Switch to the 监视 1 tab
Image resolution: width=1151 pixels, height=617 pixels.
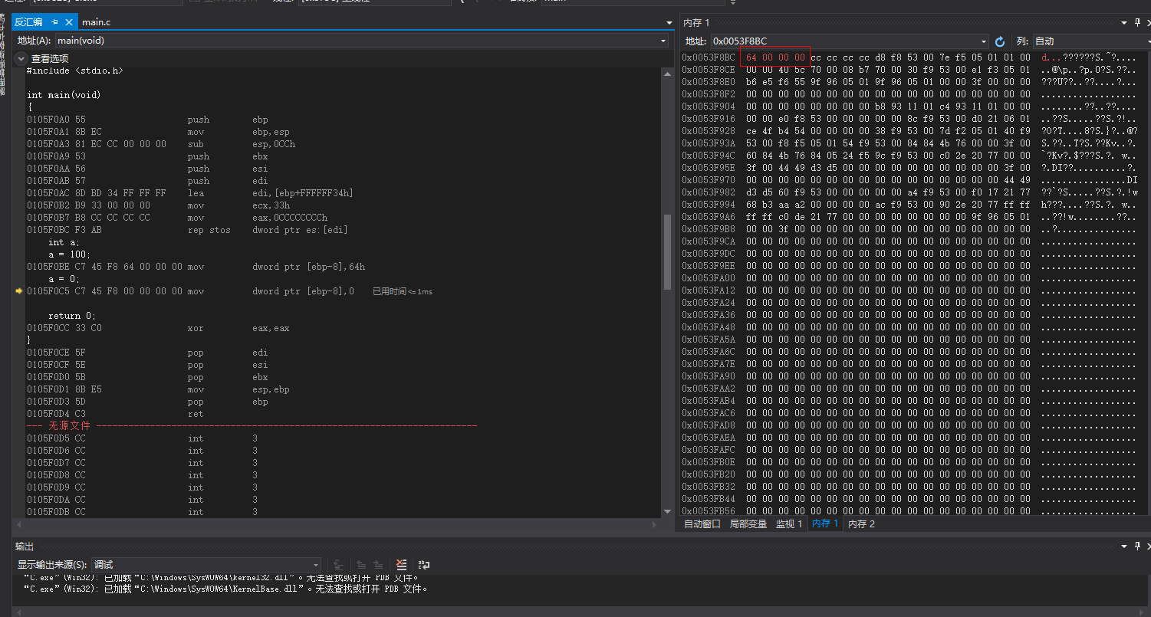pos(789,524)
